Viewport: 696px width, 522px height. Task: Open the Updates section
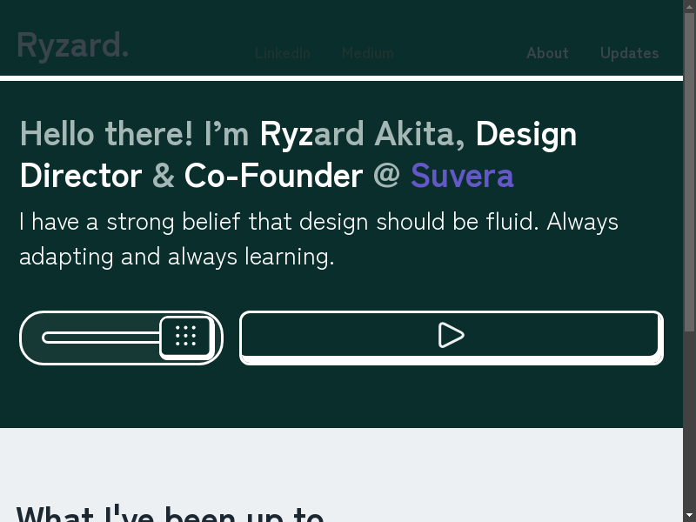629,53
